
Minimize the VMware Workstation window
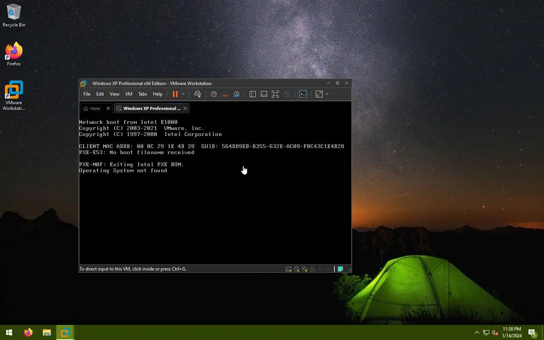coord(328,83)
